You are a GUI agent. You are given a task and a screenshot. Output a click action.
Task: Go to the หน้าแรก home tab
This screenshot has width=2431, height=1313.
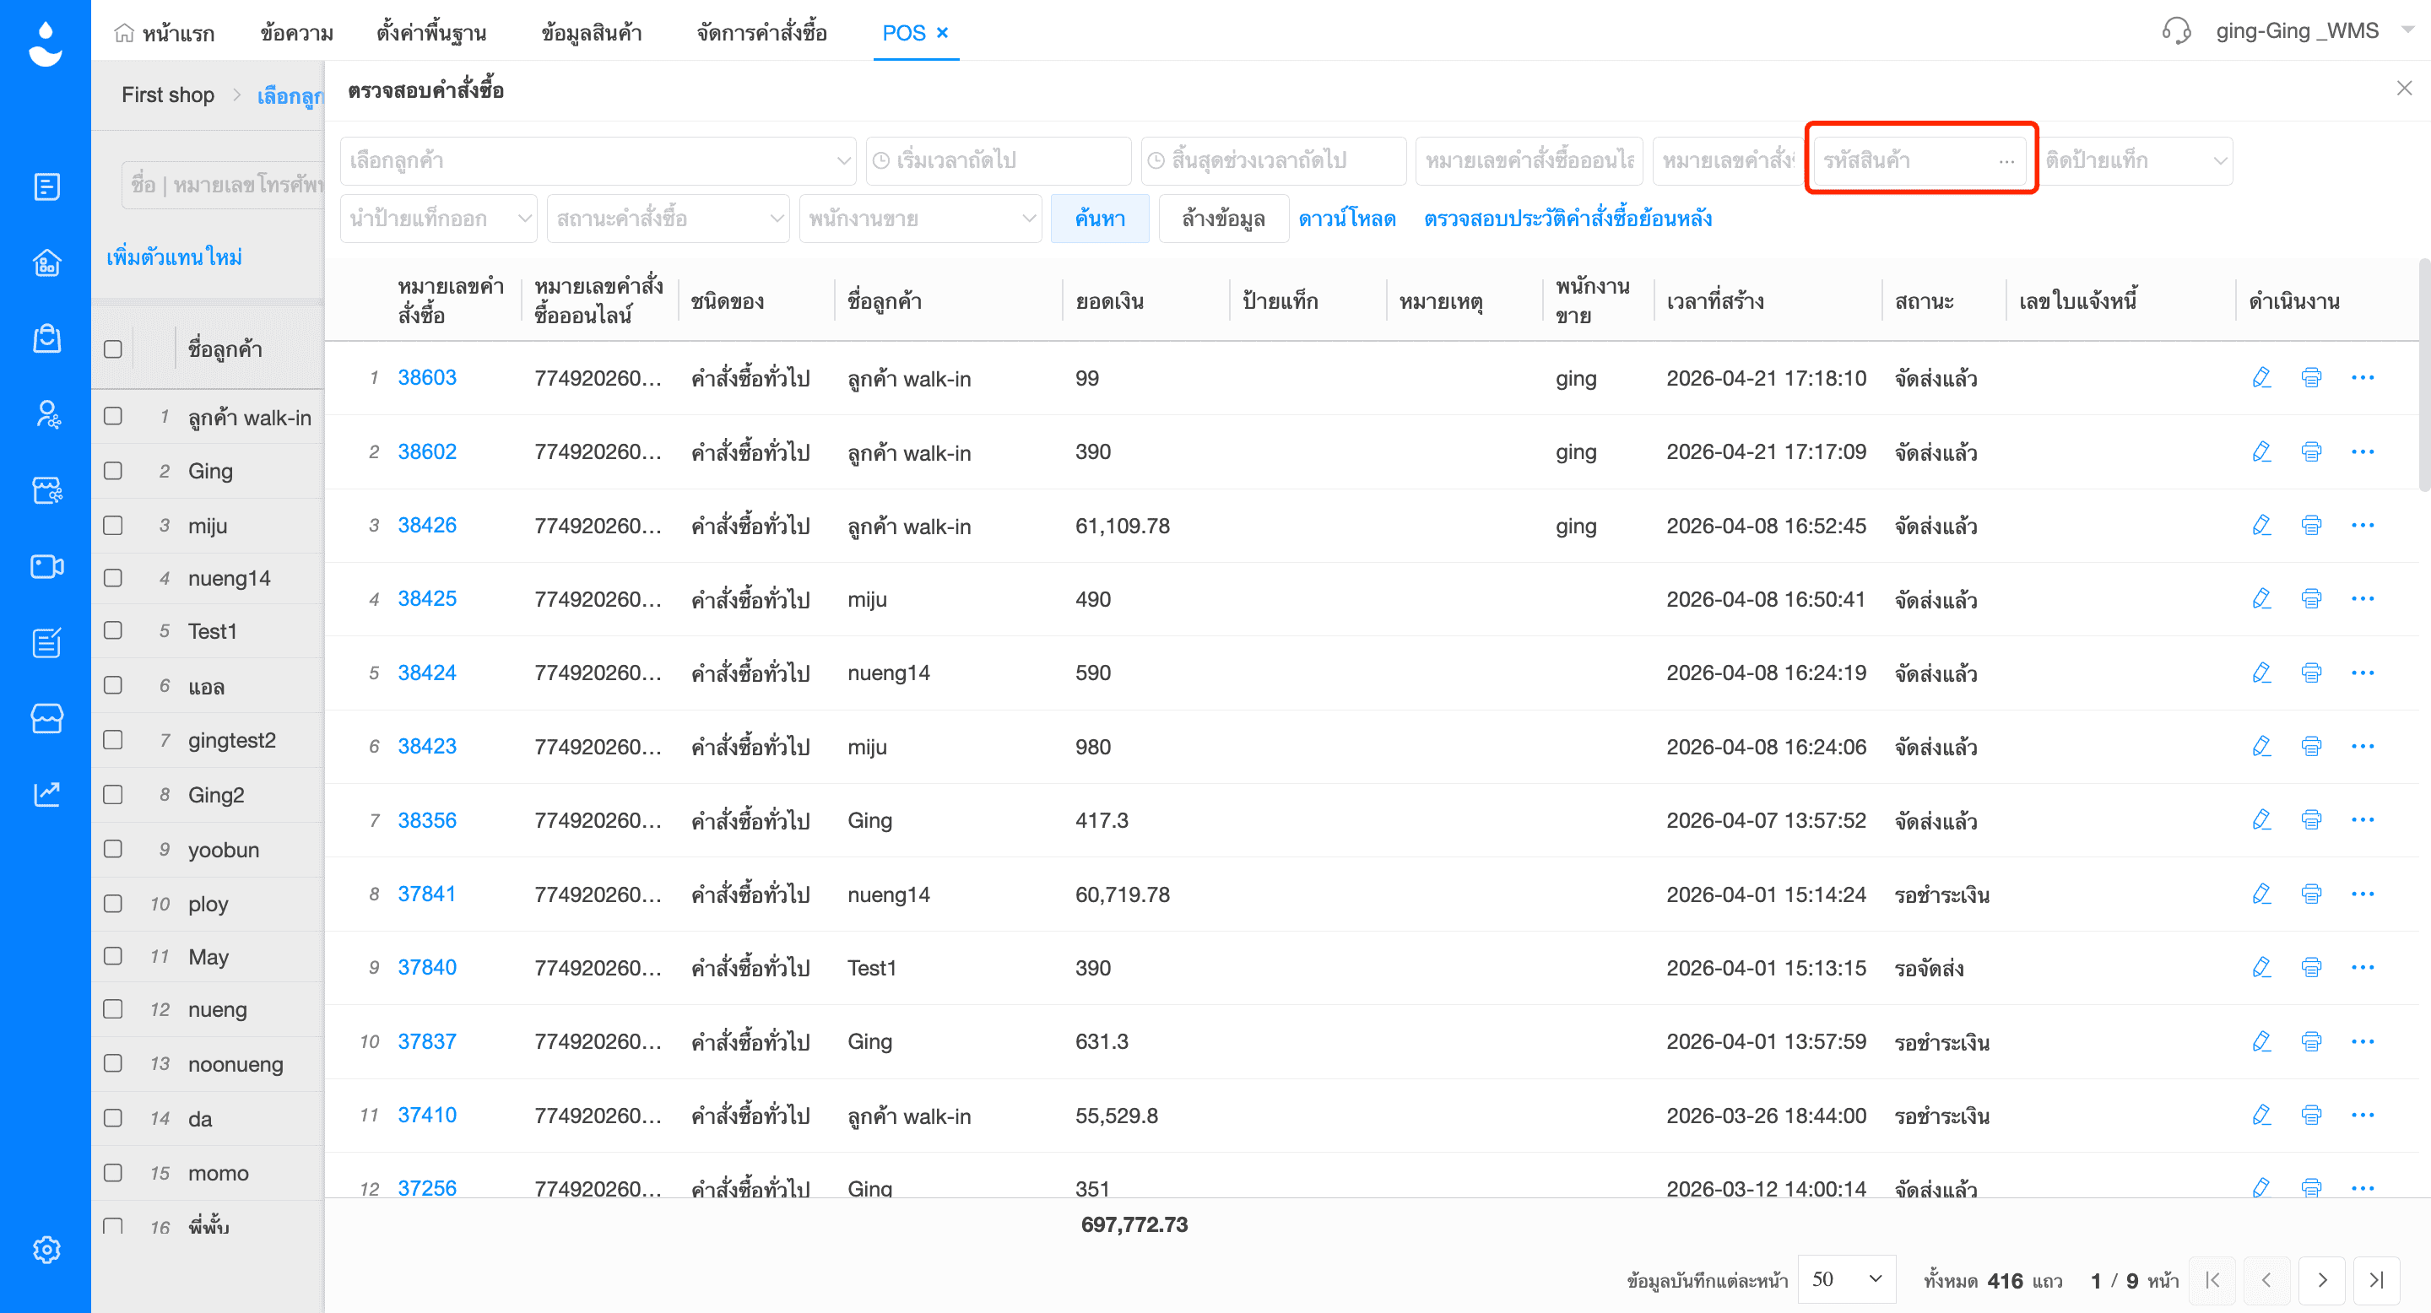[x=165, y=33]
